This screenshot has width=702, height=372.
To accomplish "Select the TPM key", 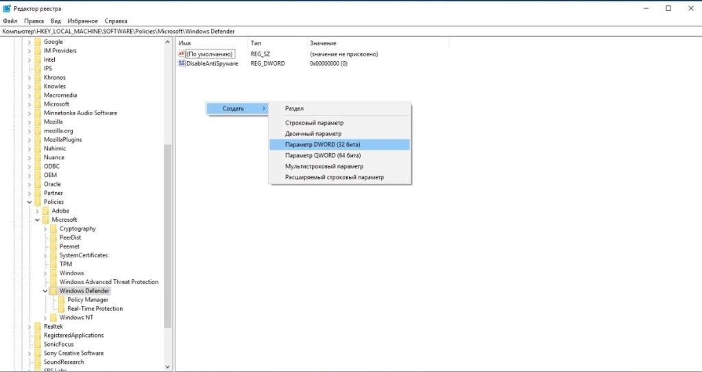I will click(66, 264).
